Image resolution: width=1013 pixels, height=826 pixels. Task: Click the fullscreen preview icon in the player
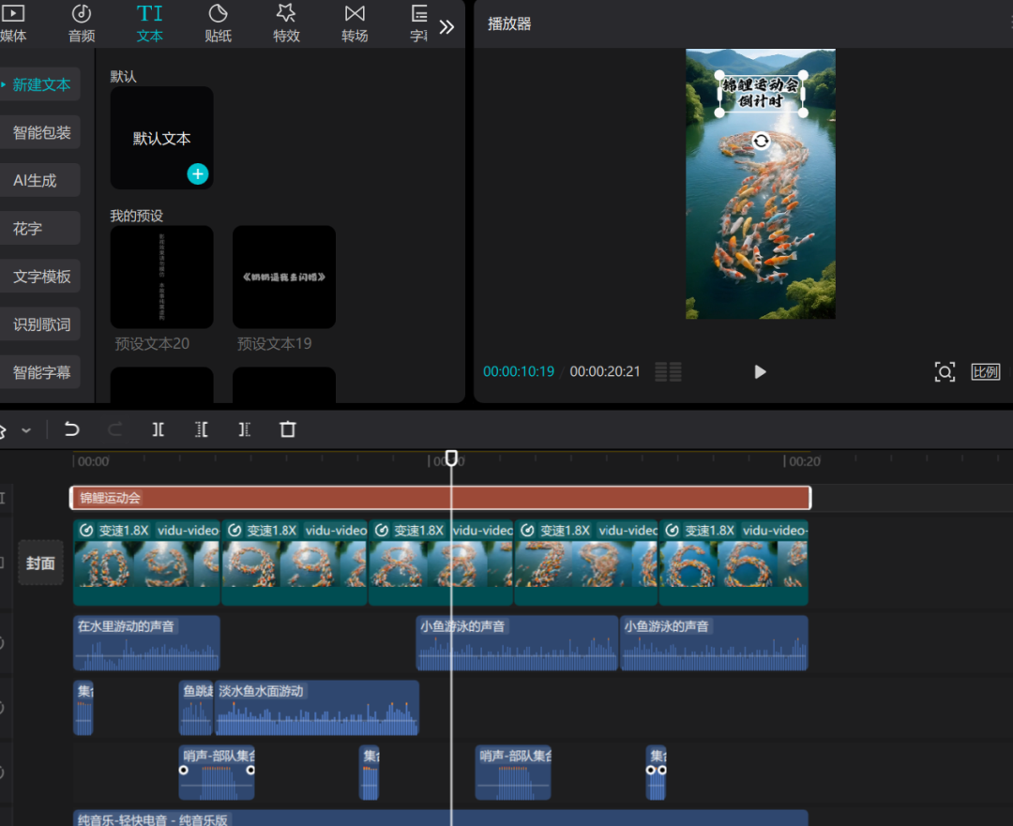pos(945,371)
